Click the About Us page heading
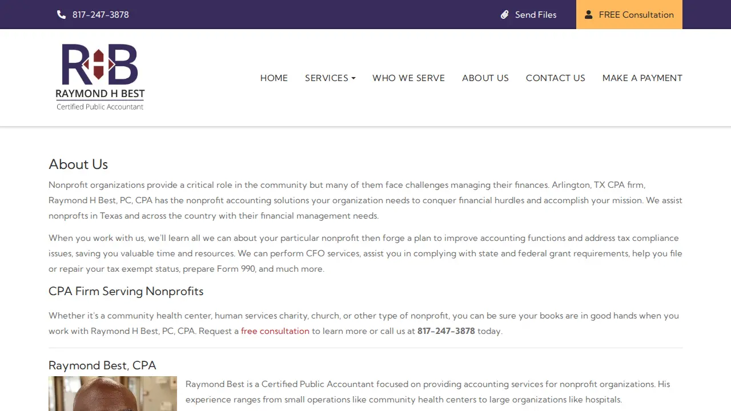This screenshot has height=411, width=731. point(78,164)
